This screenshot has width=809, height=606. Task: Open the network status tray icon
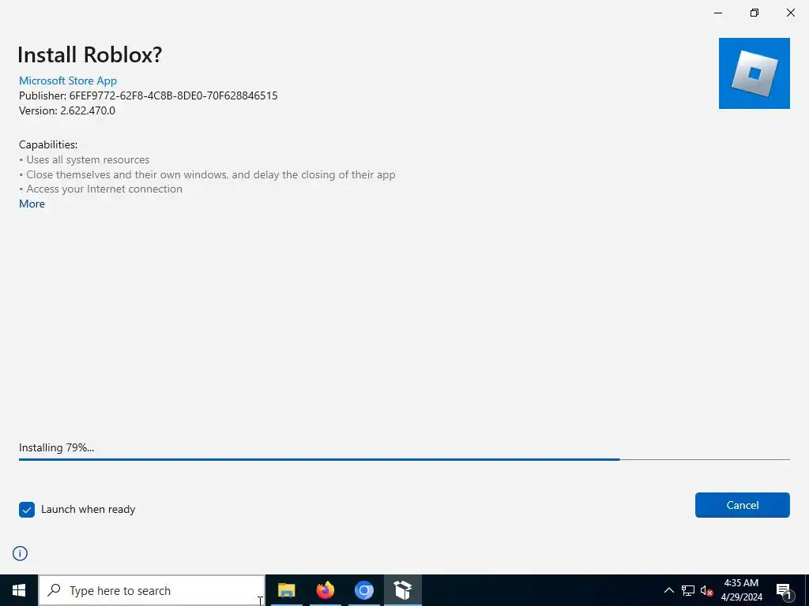688,590
